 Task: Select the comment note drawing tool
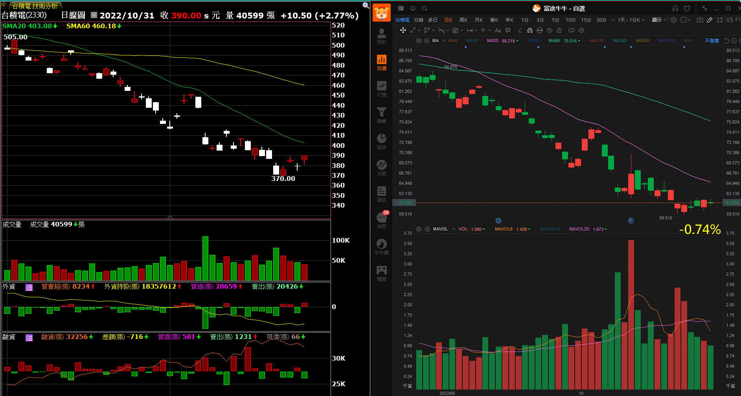pos(507,30)
